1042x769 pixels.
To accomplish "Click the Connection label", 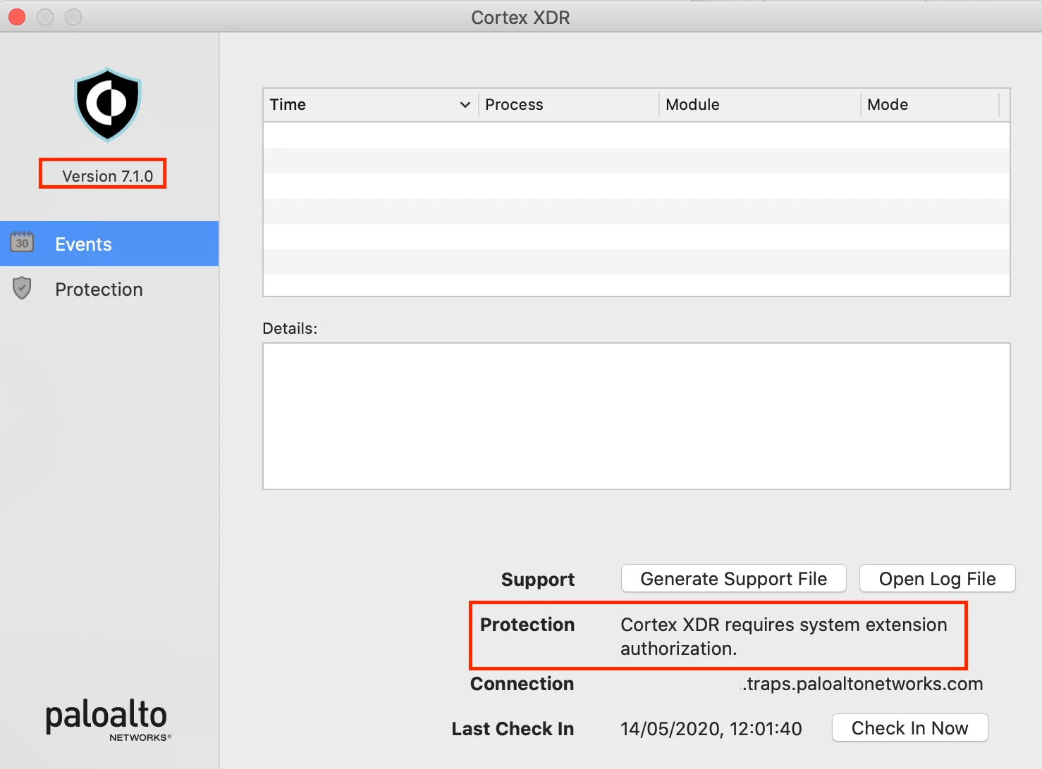I will (x=522, y=684).
